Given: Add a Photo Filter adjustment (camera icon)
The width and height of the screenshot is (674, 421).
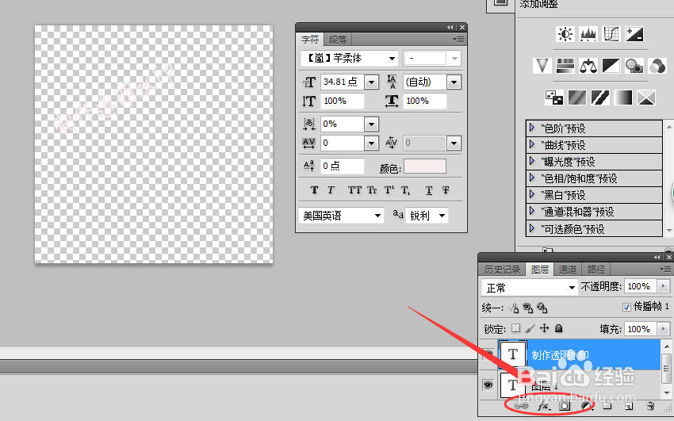Looking at the screenshot, I should pos(634,66).
